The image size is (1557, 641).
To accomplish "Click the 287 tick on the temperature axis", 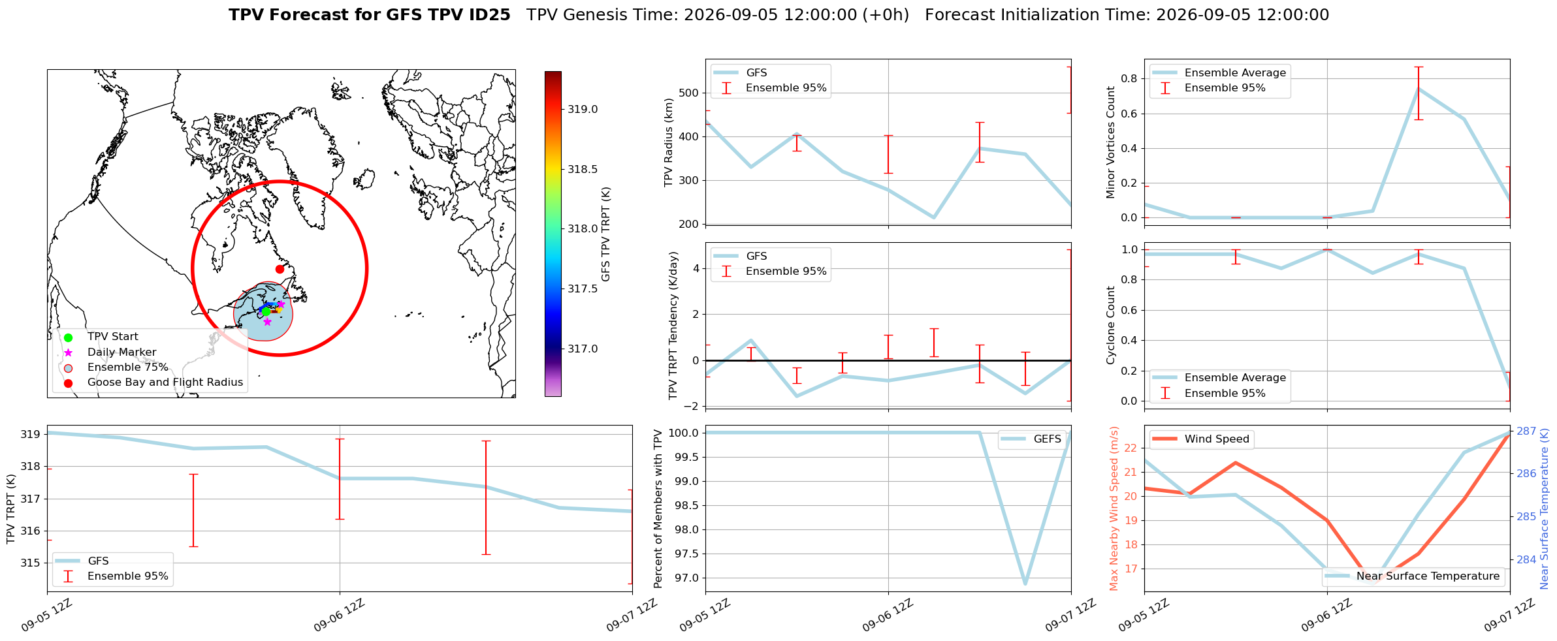I will click(1526, 431).
